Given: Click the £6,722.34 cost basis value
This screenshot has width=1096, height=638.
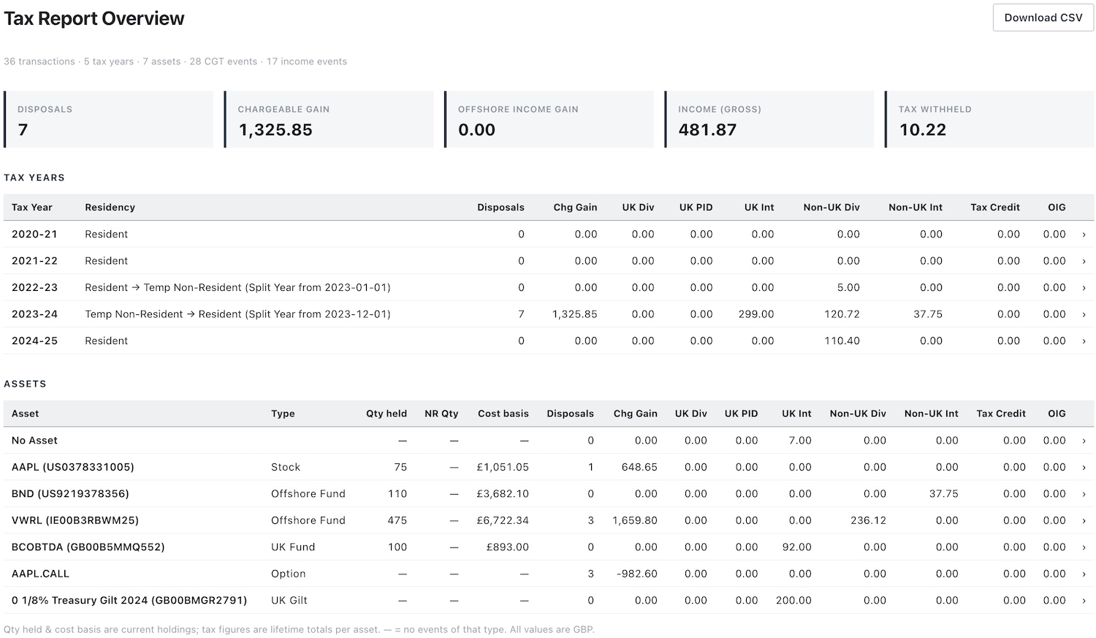Looking at the screenshot, I should (503, 520).
